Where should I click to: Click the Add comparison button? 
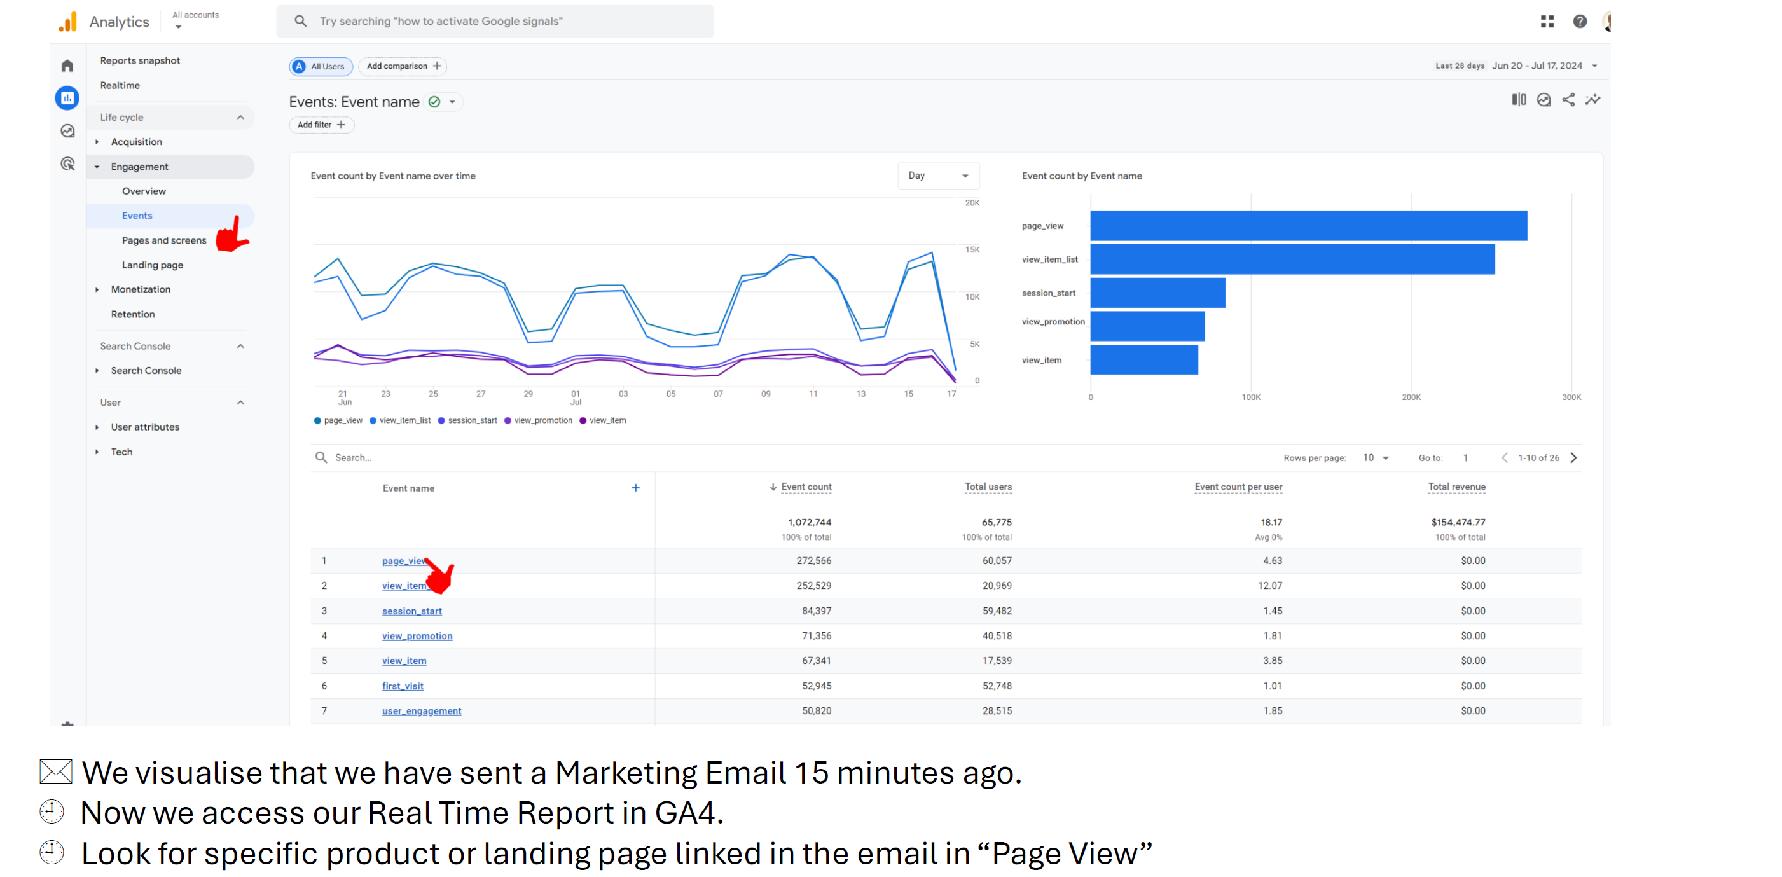click(403, 66)
